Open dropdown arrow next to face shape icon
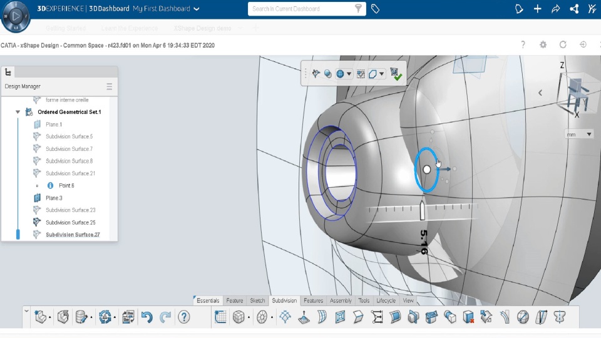Viewport: 601px width, 338px height. tap(381, 74)
